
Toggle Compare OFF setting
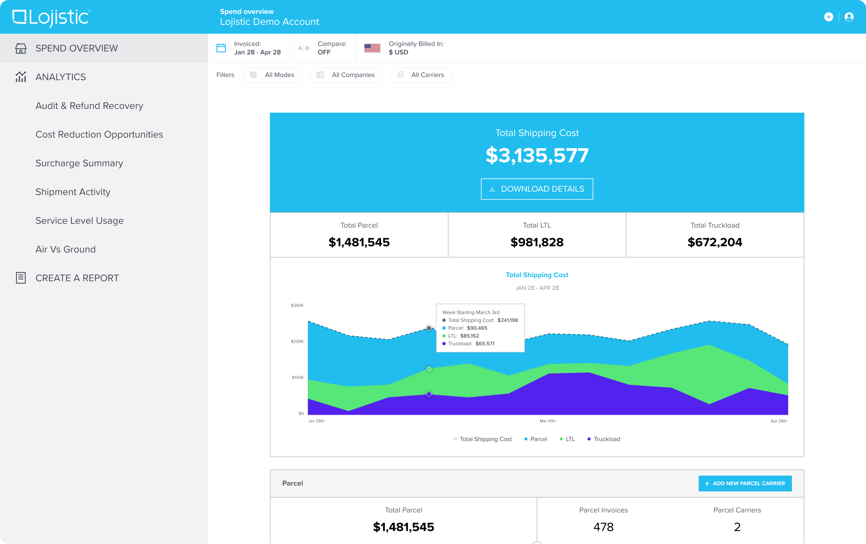[x=323, y=48]
